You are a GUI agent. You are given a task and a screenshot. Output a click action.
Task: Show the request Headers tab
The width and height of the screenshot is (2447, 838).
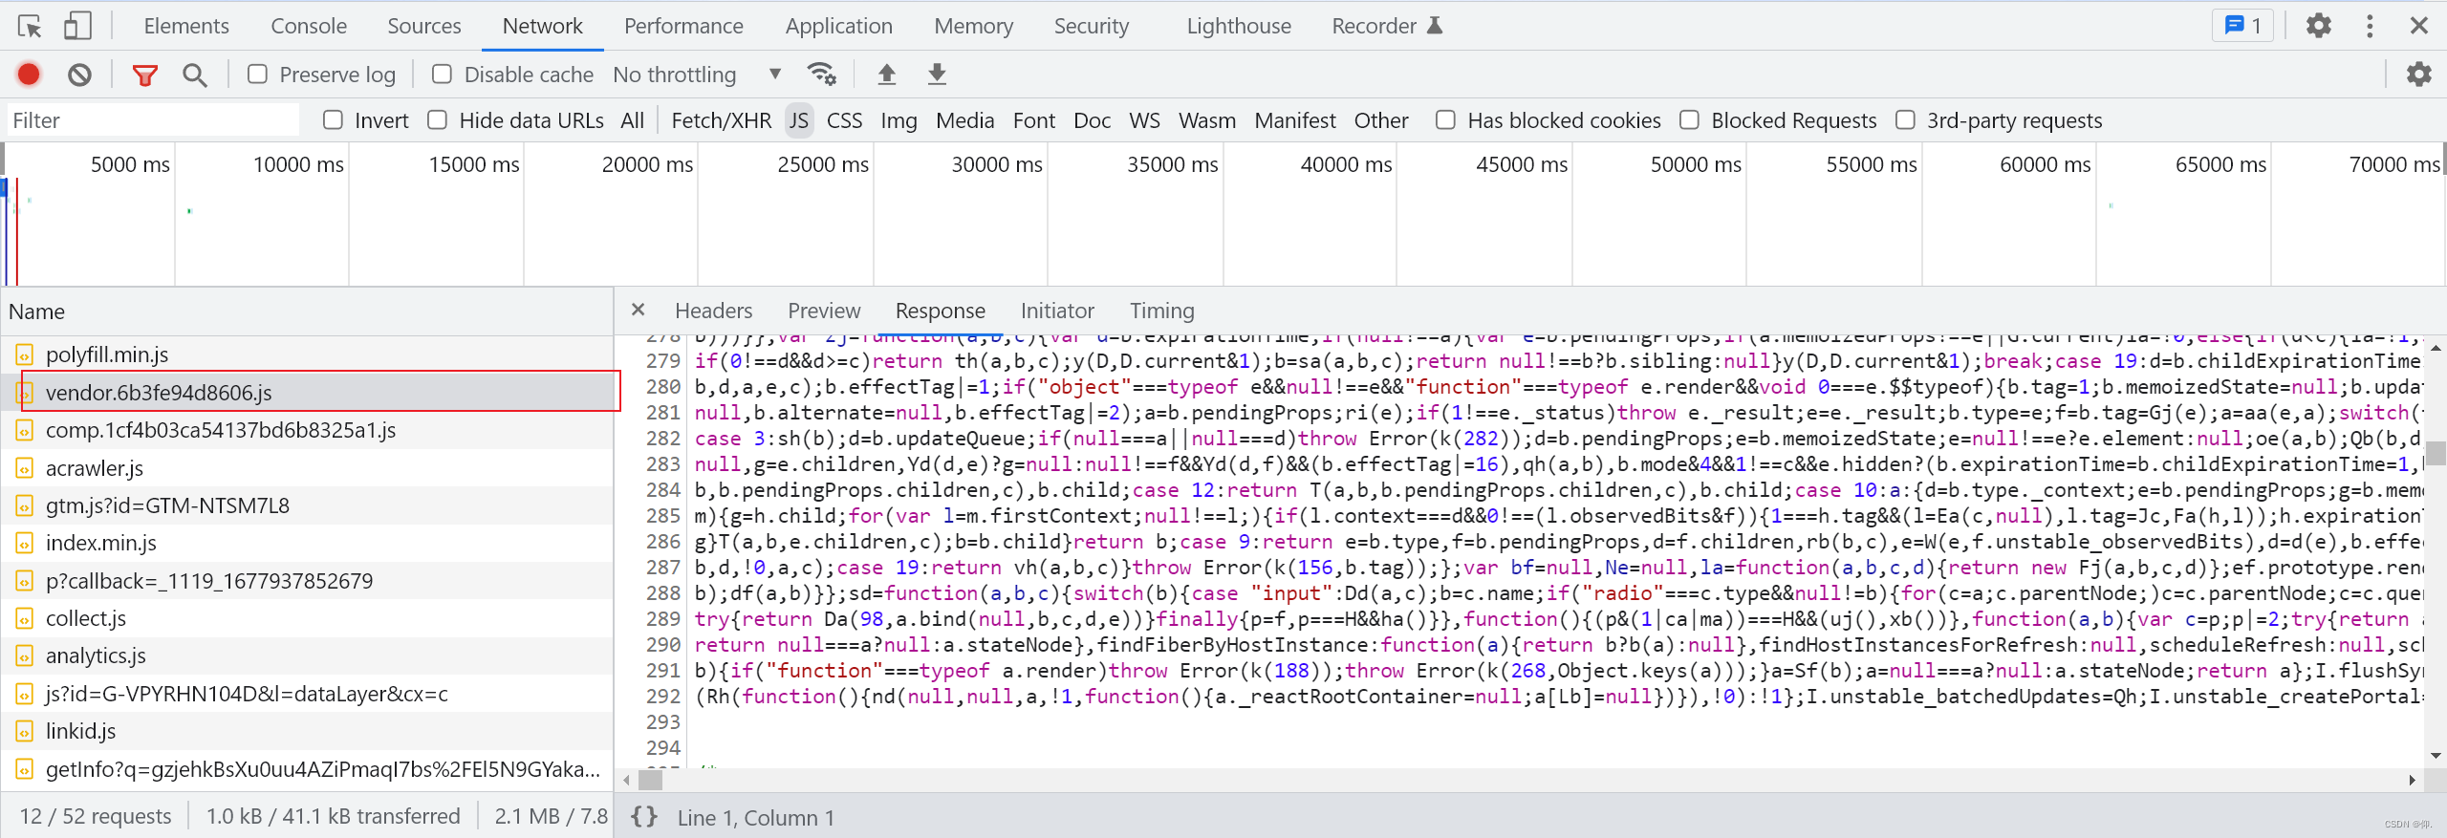[713, 311]
